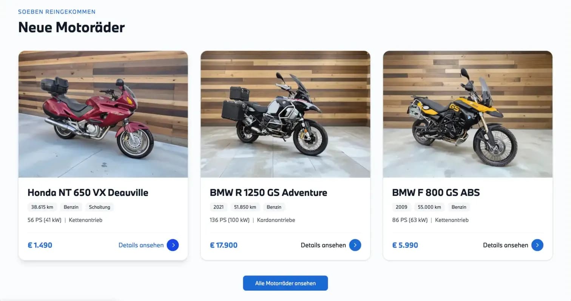Click the image of the red Honda Deauville
The width and height of the screenshot is (571, 301).
click(x=103, y=113)
